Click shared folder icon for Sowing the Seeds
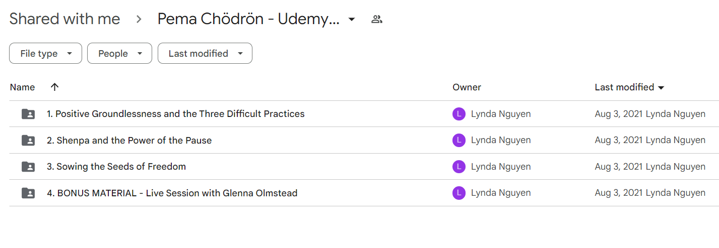Screen dimensions: 719x248 pos(28,167)
